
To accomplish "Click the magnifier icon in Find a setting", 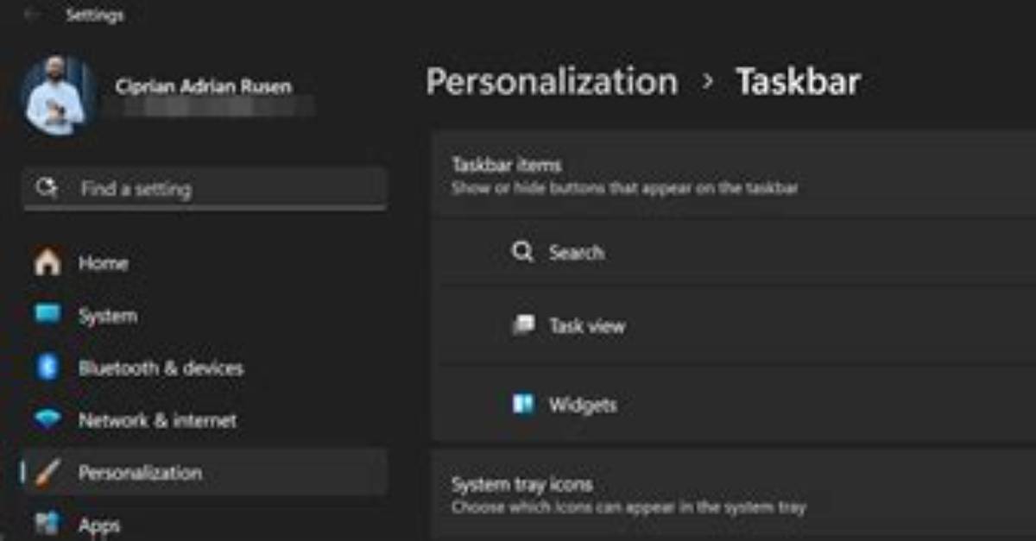I will tap(47, 188).
